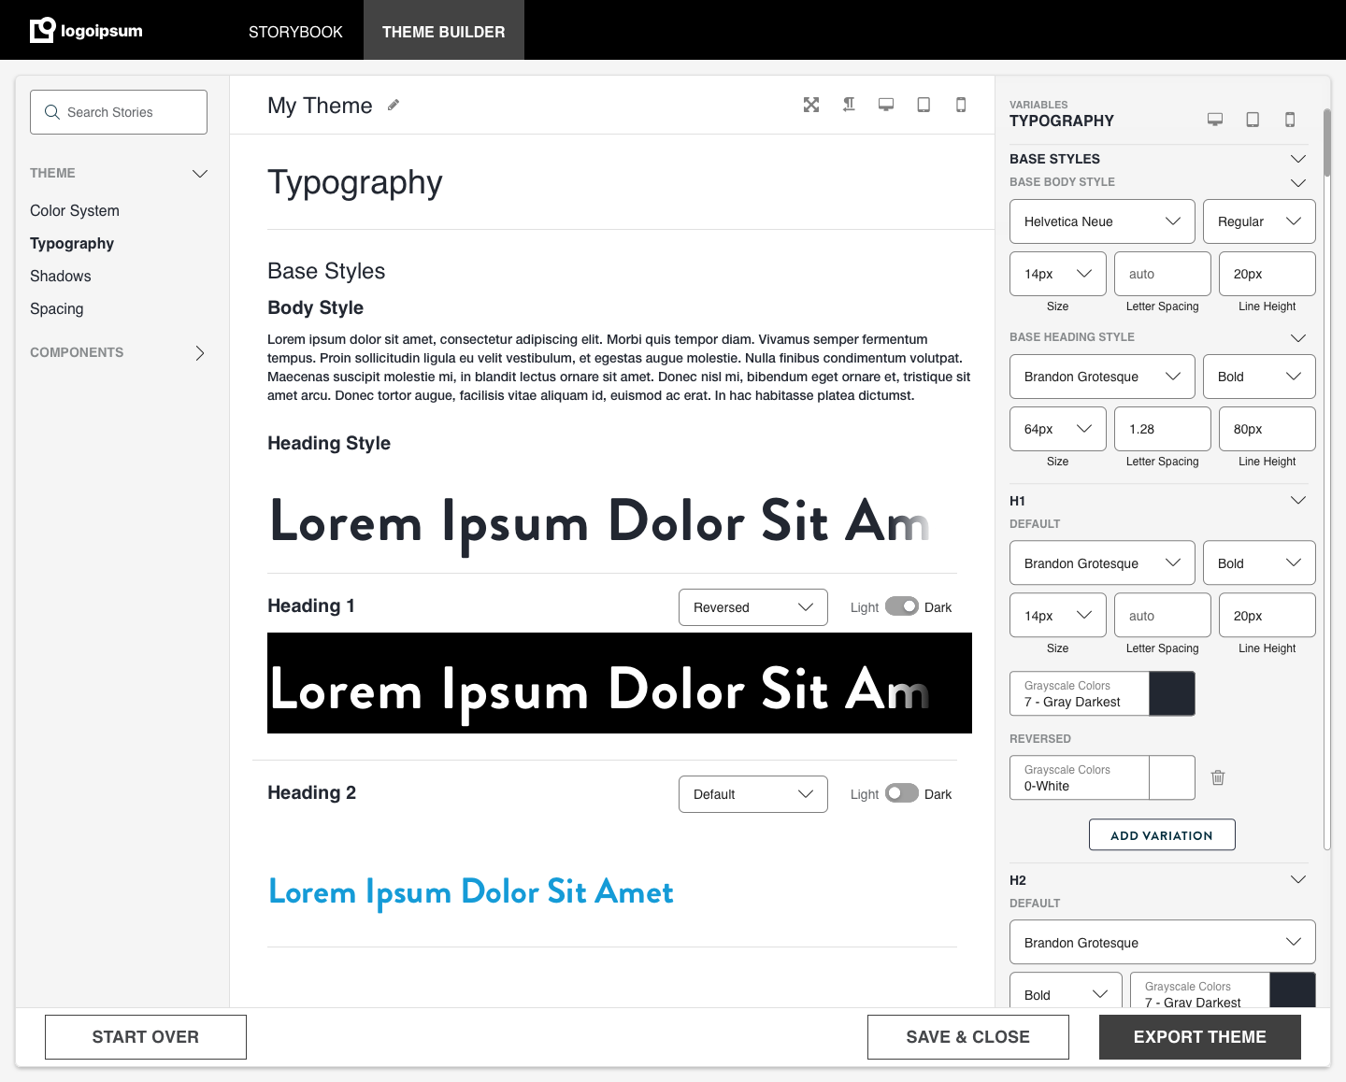
Task: Open the Helvetica Neue font dropdown
Action: click(x=1101, y=221)
